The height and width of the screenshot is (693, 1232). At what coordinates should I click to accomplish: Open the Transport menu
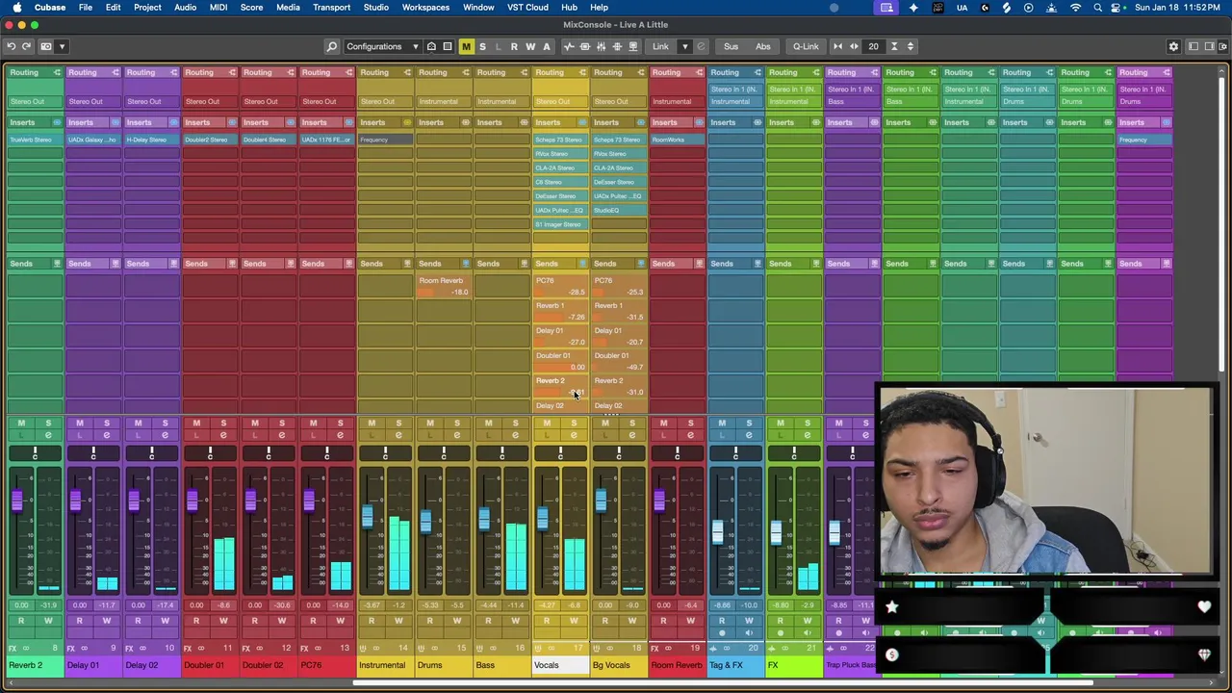coord(331,8)
